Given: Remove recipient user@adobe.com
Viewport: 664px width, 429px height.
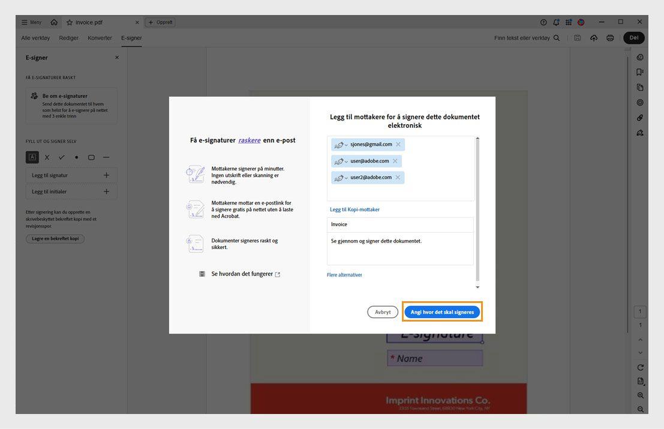Looking at the screenshot, I should pyautogui.click(x=395, y=161).
